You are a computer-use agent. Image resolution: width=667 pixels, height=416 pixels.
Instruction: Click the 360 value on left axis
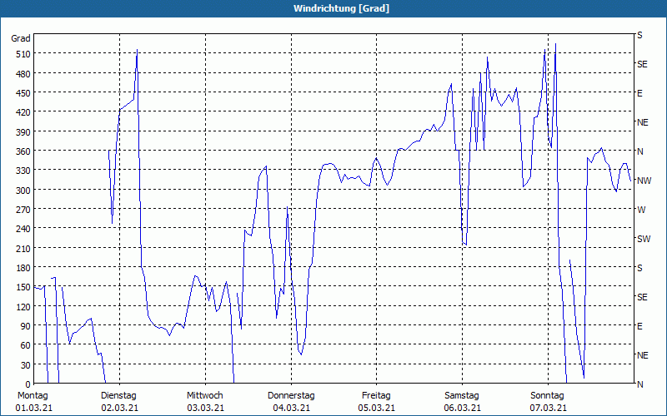pyautogui.click(x=23, y=151)
